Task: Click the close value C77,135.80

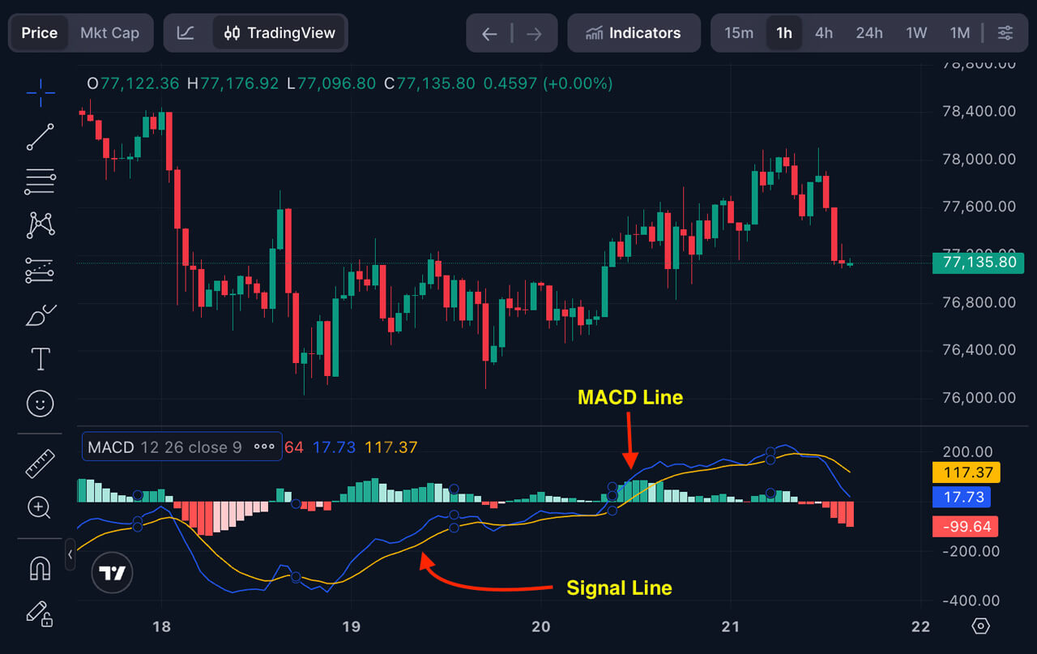Action: pos(429,83)
